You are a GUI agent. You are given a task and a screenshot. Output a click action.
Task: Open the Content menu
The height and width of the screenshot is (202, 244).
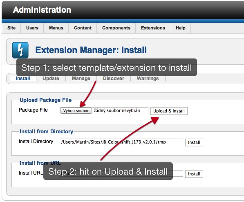83,28
